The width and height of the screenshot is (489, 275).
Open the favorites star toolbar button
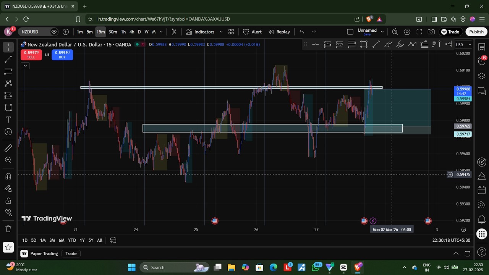point(8,247)
